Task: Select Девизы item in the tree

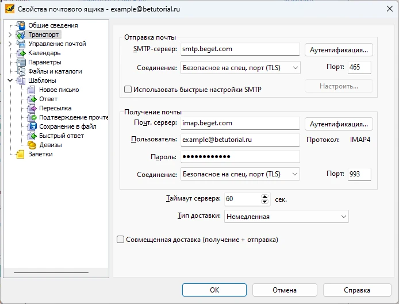Action: (x=51, y=145)
